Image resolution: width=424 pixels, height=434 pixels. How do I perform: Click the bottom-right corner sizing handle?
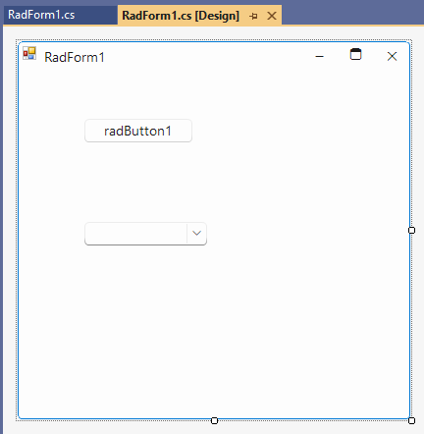pyautogui.click(x=411, y=420)
